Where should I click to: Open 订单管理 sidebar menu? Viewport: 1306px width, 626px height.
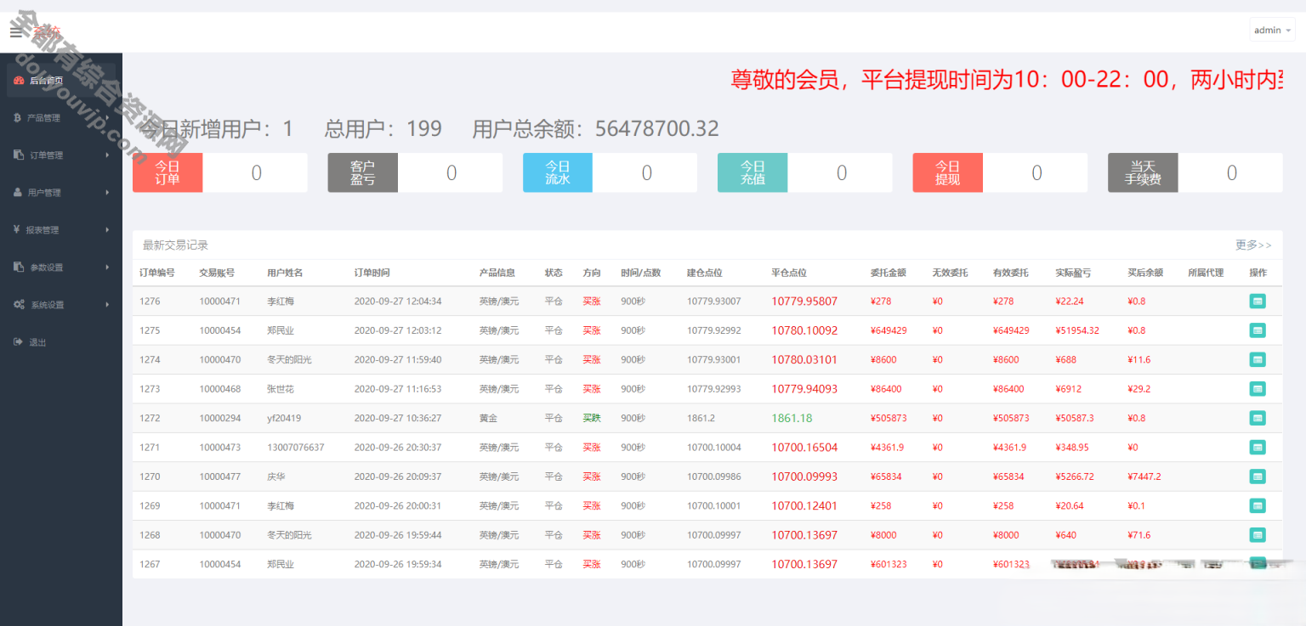61,155
